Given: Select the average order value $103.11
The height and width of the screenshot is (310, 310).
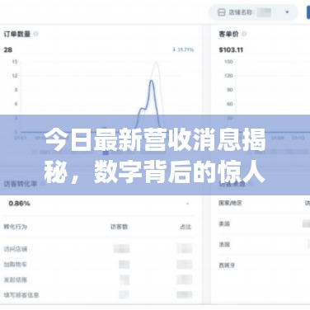Looking at the screenshot, I should (x=231, y=49).
